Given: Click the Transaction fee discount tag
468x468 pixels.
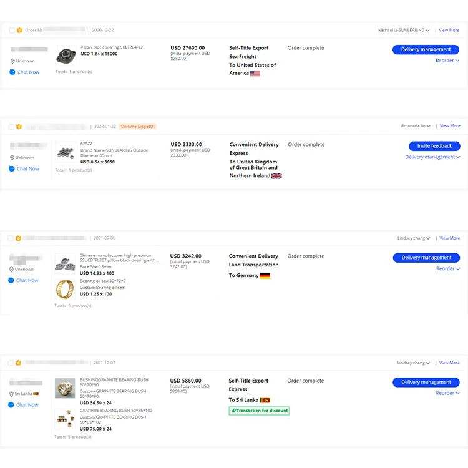Looking at the screenshot, I should point(259,411).
